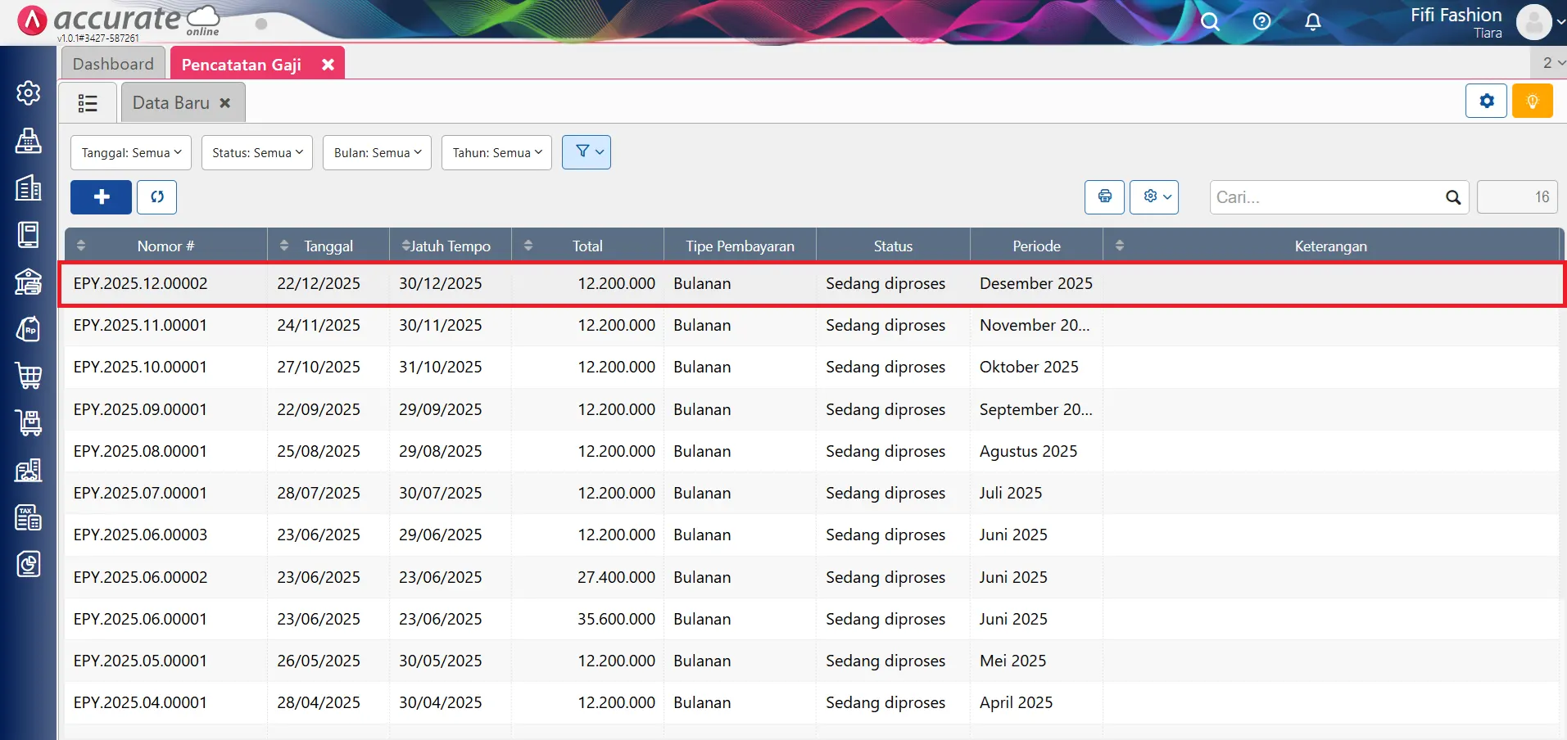Open the settings gear in sidebar
This screenshot has height=740, width=1567.
click(29, 93)
